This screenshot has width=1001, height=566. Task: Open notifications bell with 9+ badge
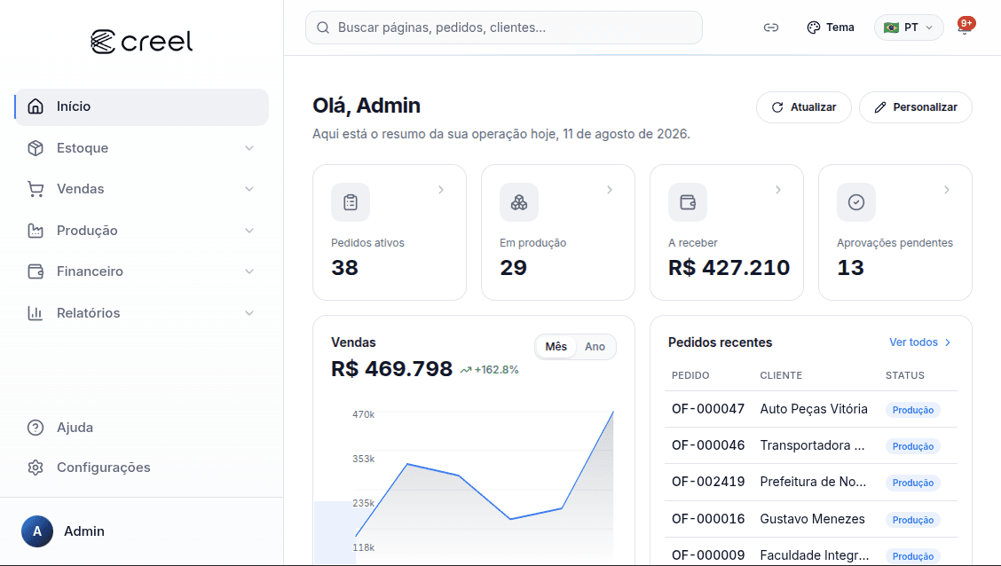point(965,28)
